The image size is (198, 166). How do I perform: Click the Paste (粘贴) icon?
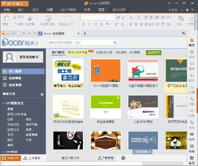click(6, 18)
